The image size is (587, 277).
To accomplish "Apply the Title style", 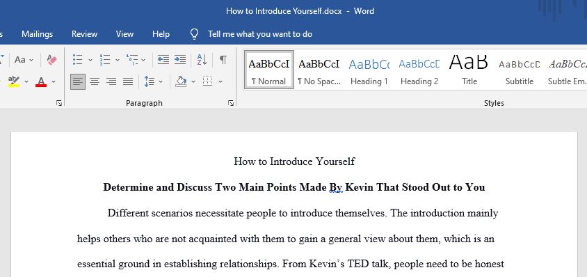I will pyautogui.click(x=469, y=70).
